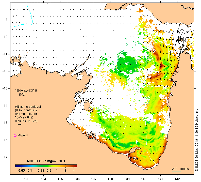Click the 'Argo 0' legend label
Image resolution: width=201 pixels, height=182 pixels.
[23, 135]
